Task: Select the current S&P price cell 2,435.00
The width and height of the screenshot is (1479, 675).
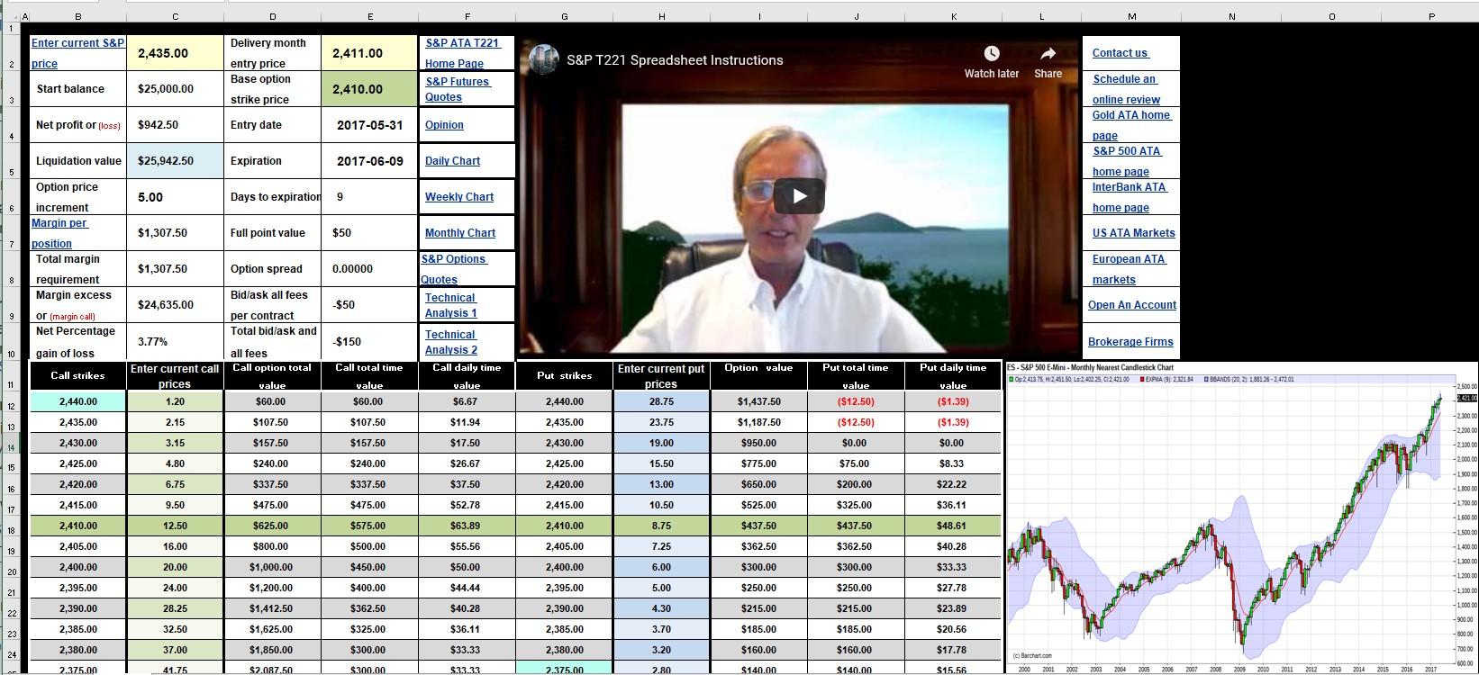Action: (175, 53)
